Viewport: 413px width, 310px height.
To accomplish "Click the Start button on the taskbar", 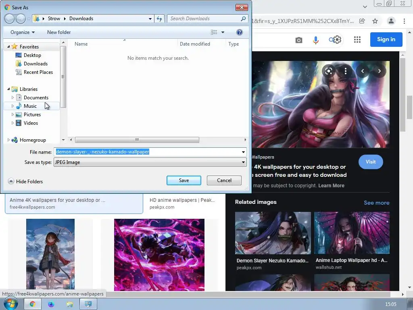I will (x=10, y=304).
